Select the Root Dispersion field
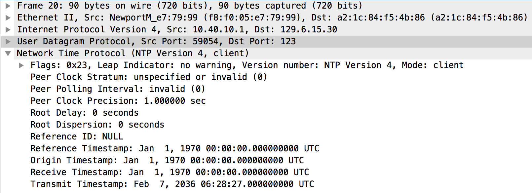 [97, 125]
